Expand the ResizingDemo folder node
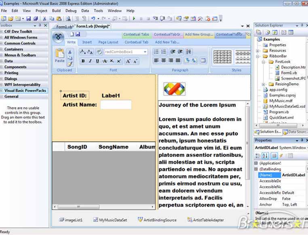Screen dimensions: 308x235 click(x=264, y=84)
